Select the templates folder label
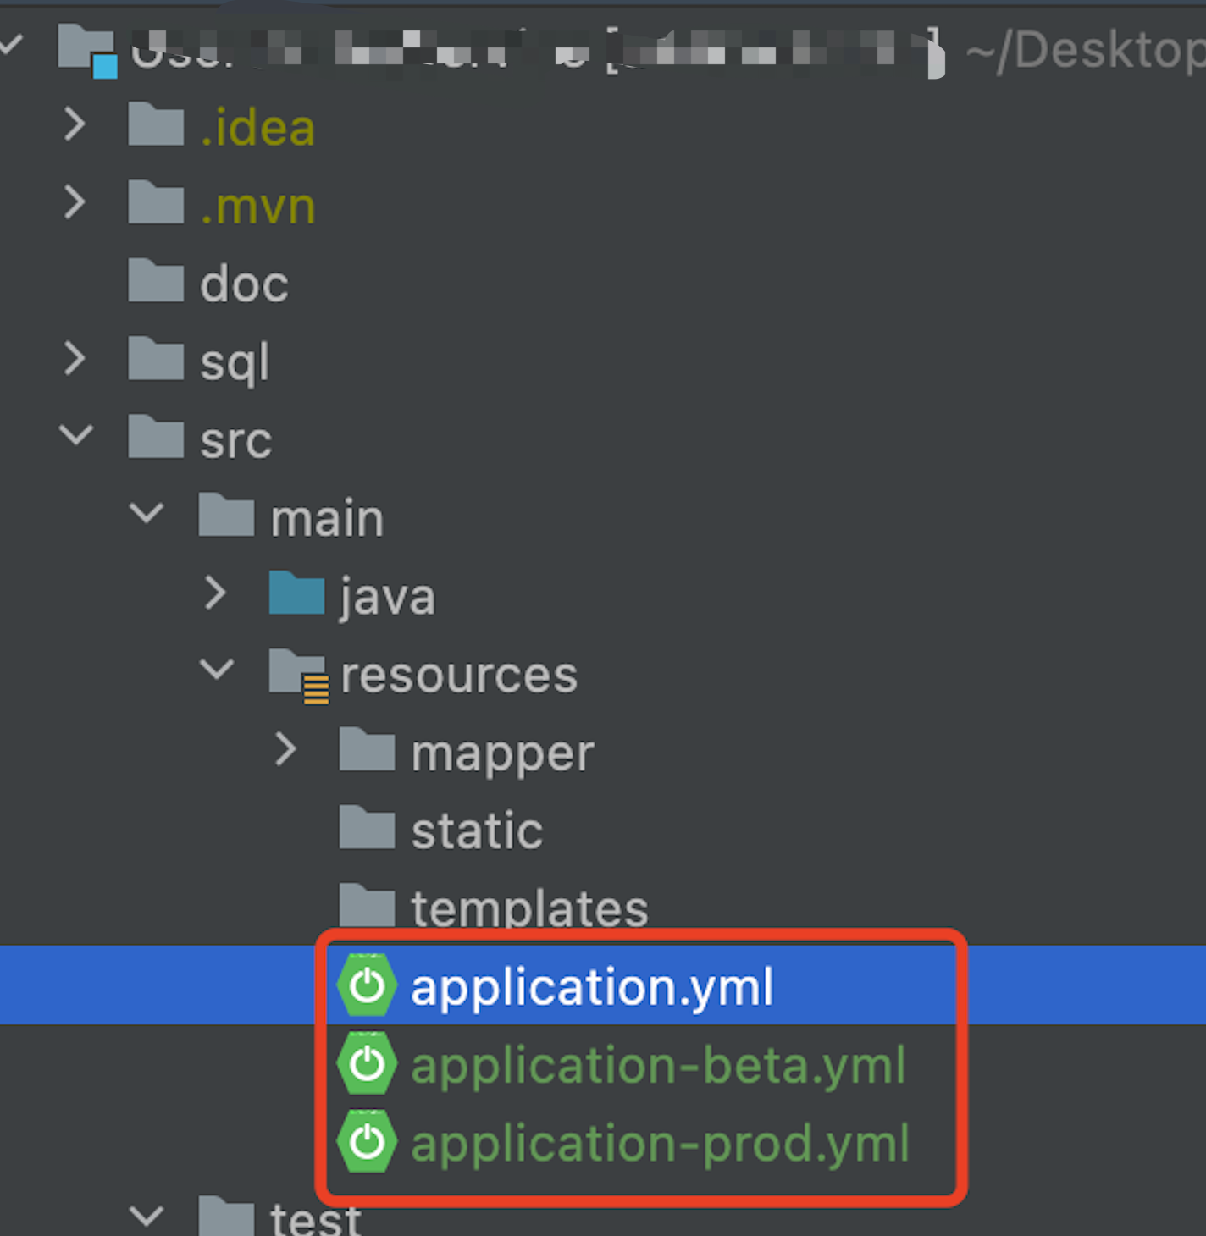This screenshot has width=1206, height=1236. pyautogui.click(x=529, y=908)
